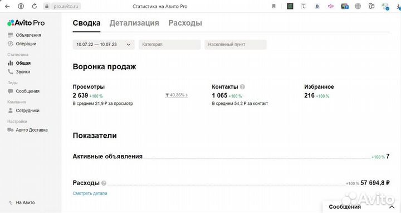
Task: Open Объявления in the sidebar
Action: (x=28, y=35)
